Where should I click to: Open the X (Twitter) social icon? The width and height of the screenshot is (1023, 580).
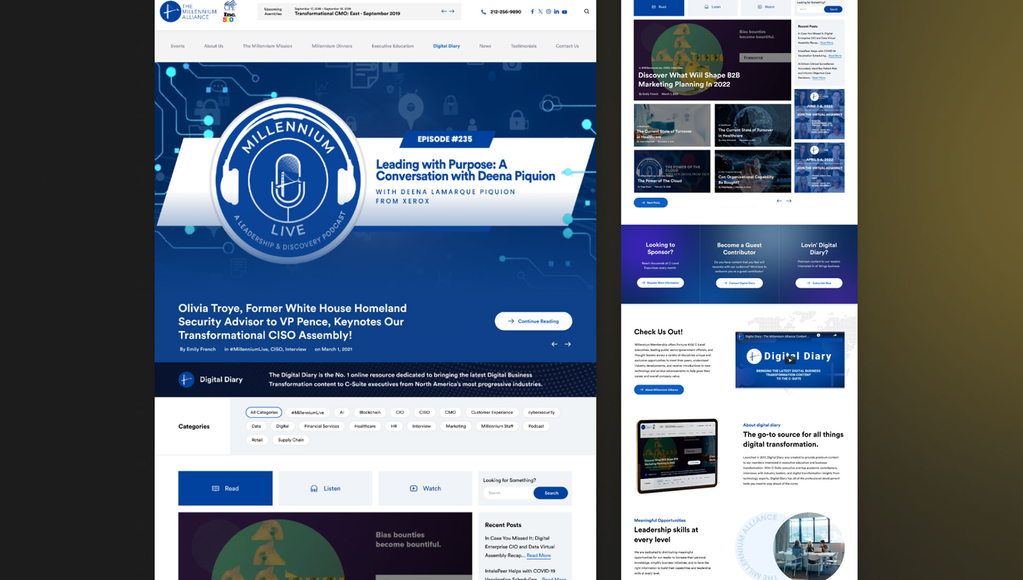tap(540, 12)
